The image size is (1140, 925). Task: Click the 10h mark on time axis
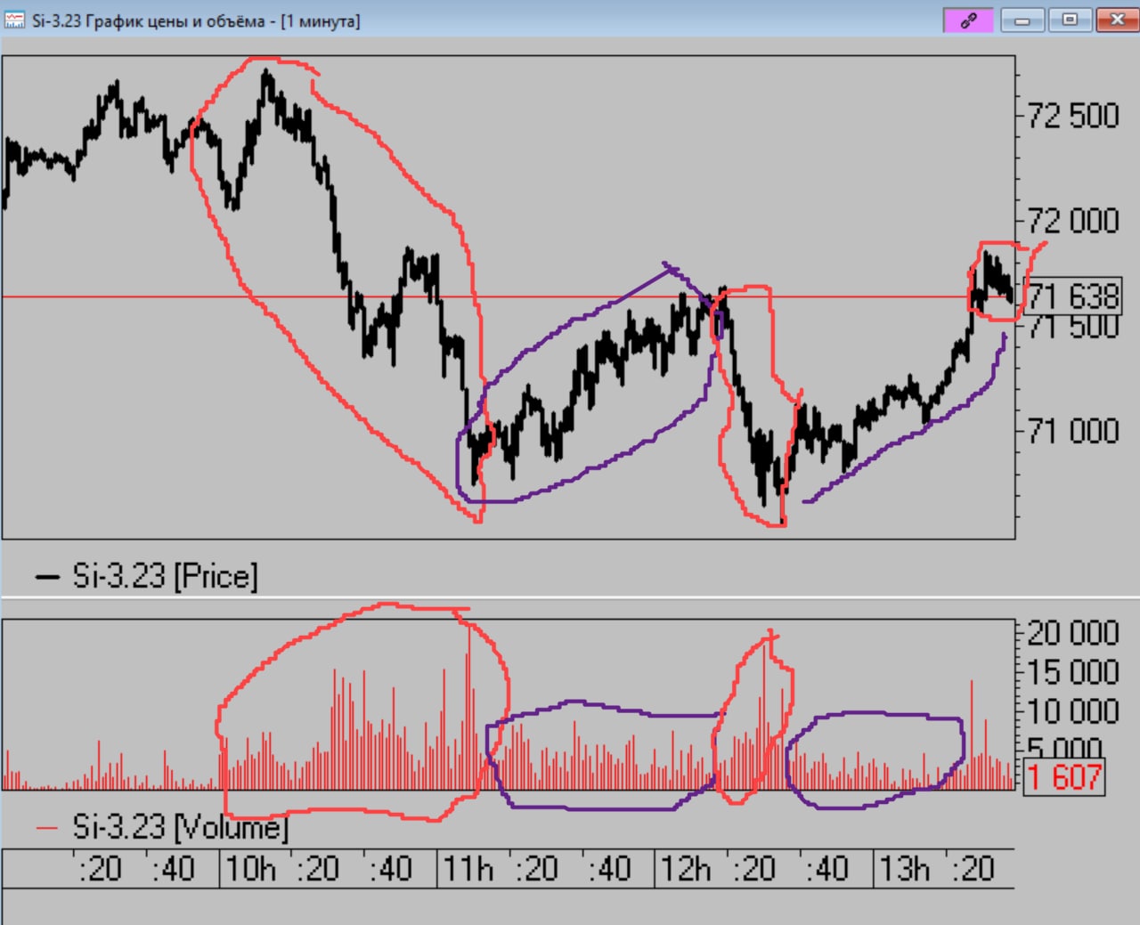pos(250,868)
